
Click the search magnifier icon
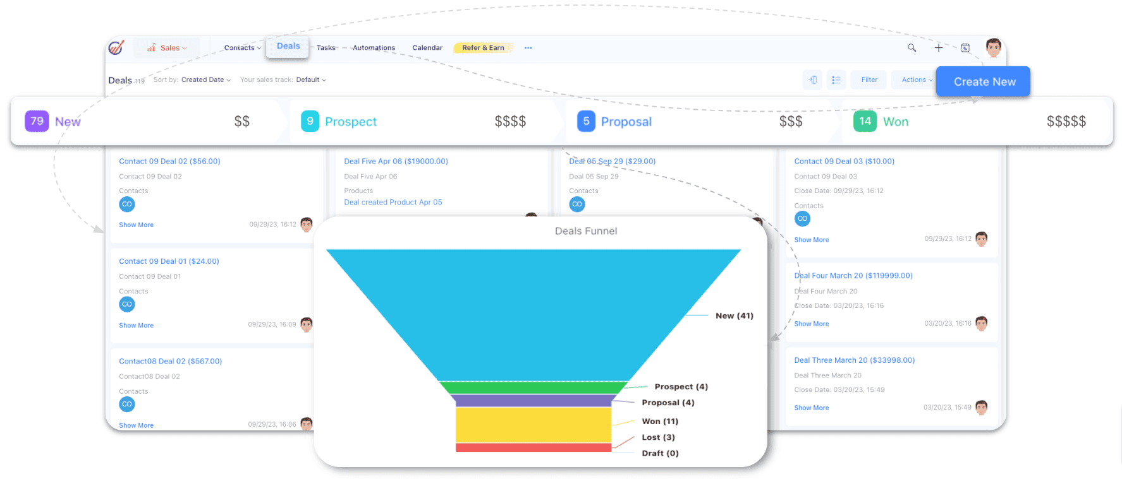click(x=912, y=48)
